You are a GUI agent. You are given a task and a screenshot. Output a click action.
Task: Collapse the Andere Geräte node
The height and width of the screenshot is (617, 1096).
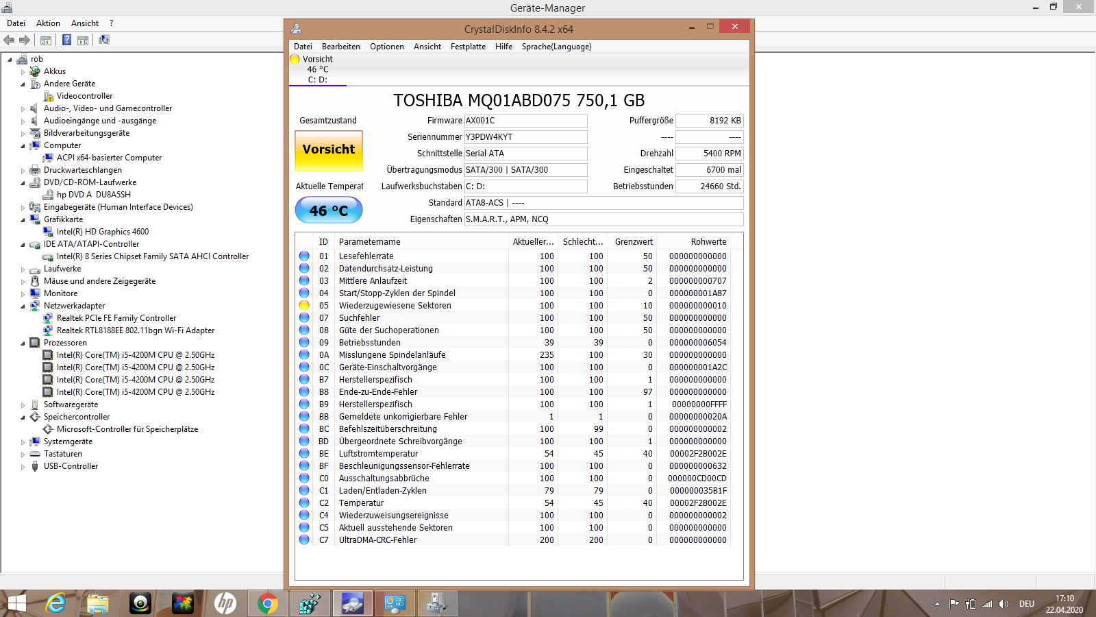click(x=23, y=84)
